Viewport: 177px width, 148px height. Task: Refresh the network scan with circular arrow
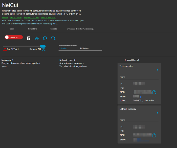click(x=45, y=38)
